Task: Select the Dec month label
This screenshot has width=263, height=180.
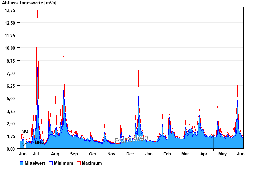Action: tap(130, 154)
